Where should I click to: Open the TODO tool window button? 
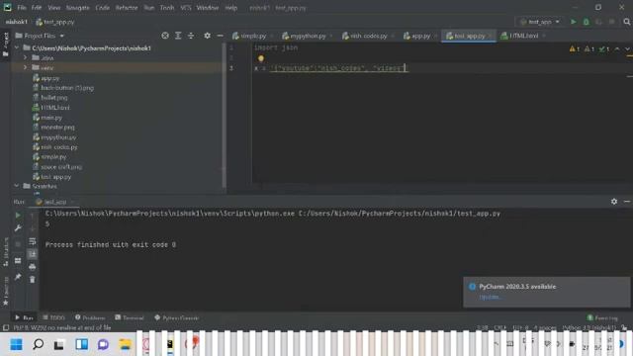pyautogui.click(x=53, y=317)
